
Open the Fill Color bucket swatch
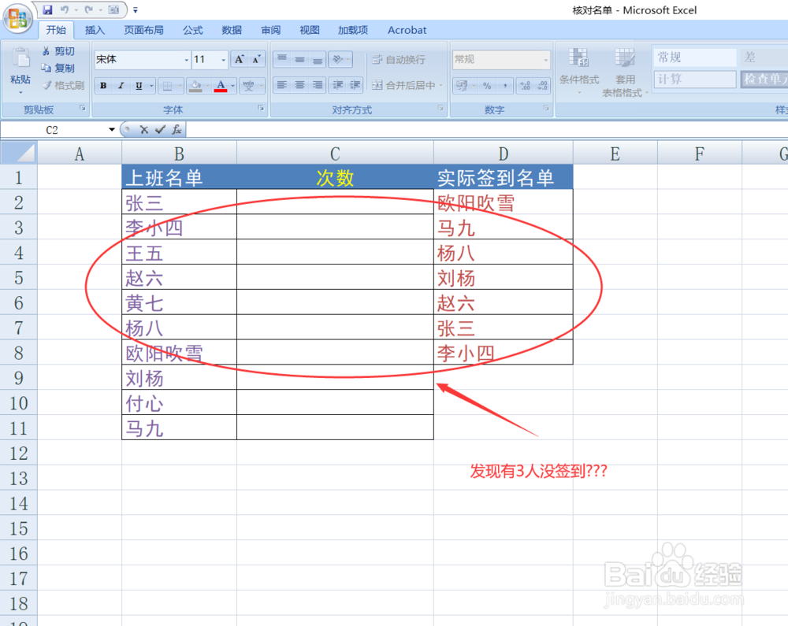195,85
